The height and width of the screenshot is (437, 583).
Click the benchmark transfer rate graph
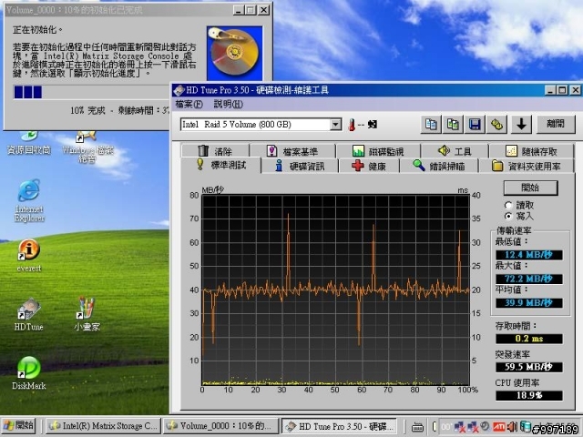(336, 290)
